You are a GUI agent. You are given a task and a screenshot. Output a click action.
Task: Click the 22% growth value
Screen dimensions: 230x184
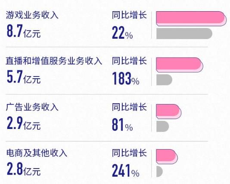tap(122, 33)
